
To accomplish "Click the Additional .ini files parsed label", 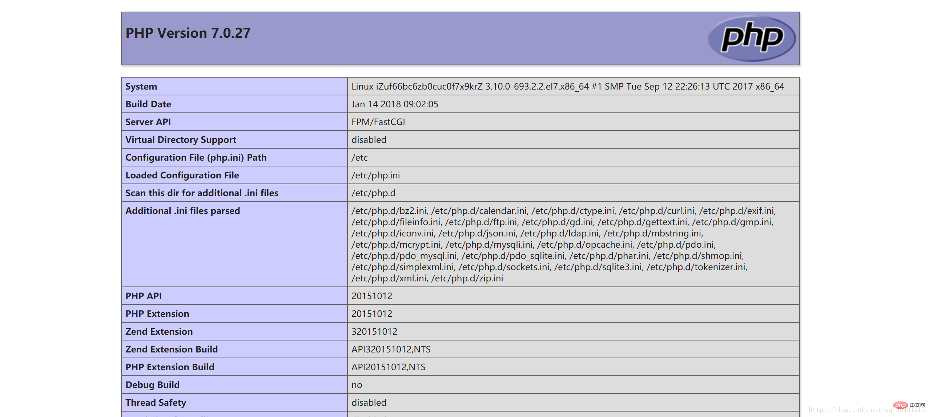I will [182, 211].
